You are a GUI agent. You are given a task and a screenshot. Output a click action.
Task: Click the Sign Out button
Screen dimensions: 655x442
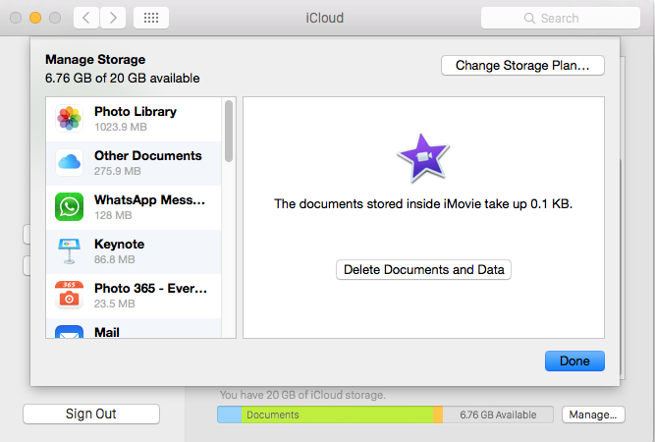click(x=91, y=414)
